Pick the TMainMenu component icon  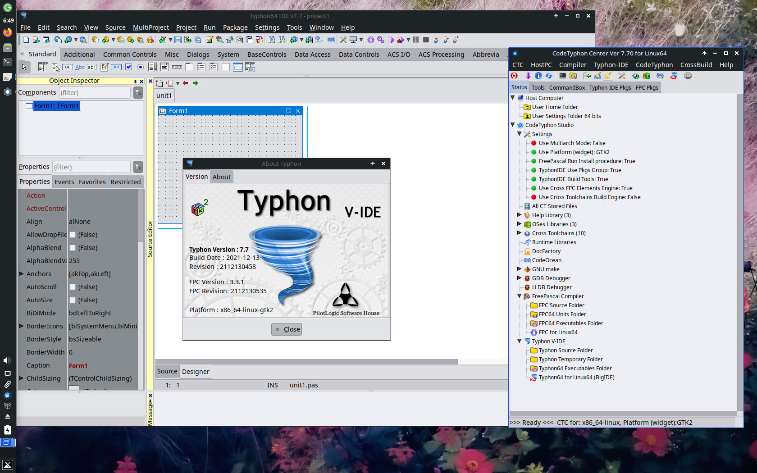pyautogui.click(x=42, y=67)
